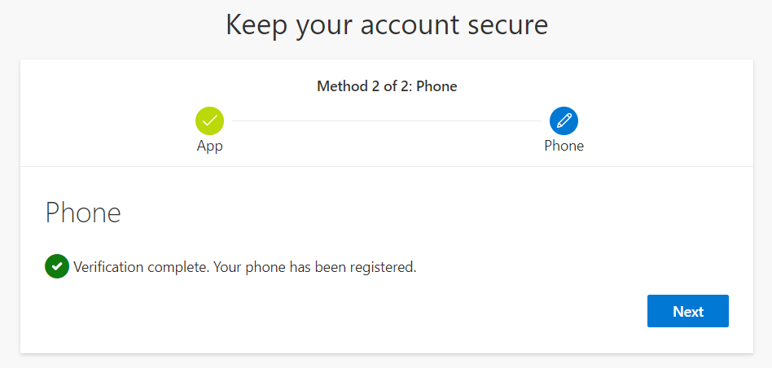Click the "Method 2 of 2" text

(363, 86)
